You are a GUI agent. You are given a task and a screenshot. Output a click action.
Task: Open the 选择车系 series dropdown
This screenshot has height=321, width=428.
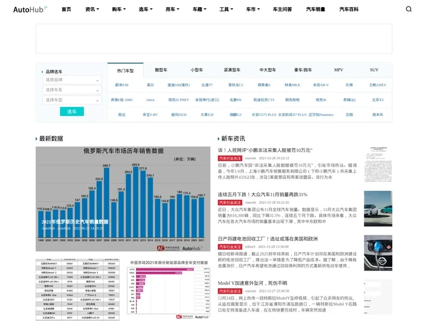tap(72, 90)
